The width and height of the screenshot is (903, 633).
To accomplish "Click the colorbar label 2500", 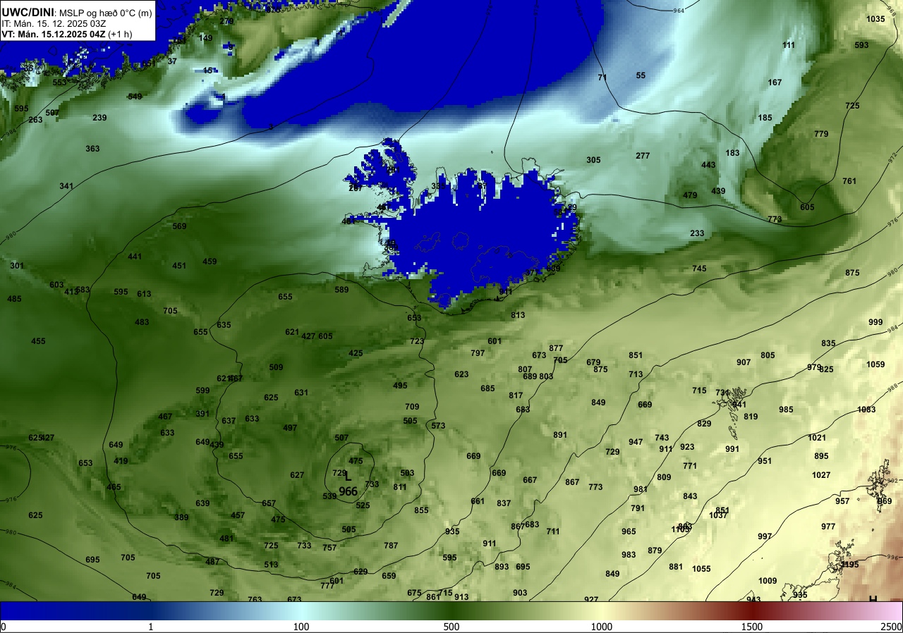I will pyautogui.click(x=892, y=627).
